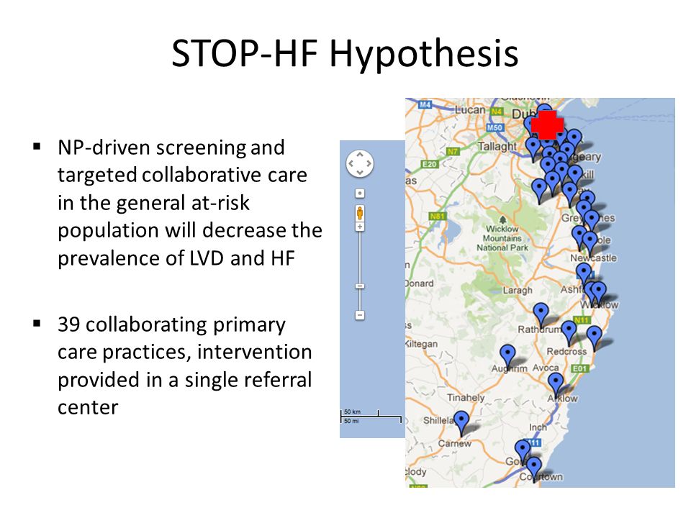This screenshot has height=518, width=691.
Task: Click the 'STOP-HF Hypothesis' title
Action: click(345, 54)
